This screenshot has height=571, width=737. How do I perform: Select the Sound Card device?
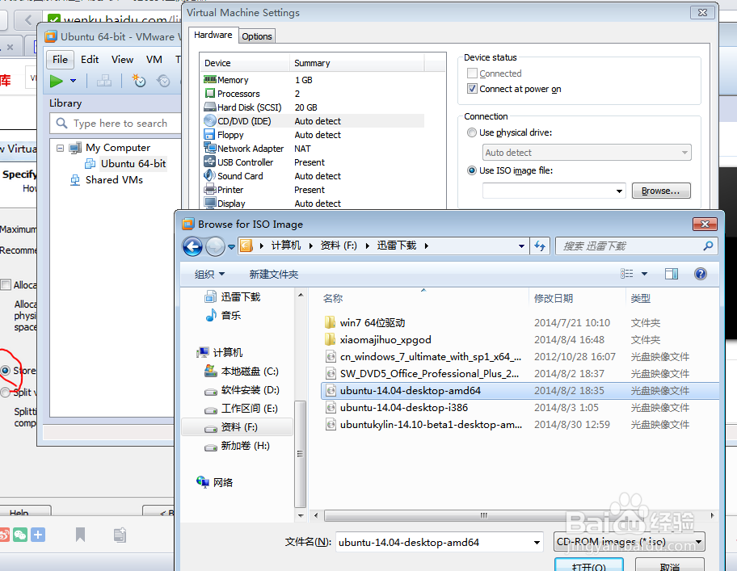click(314, 176)
